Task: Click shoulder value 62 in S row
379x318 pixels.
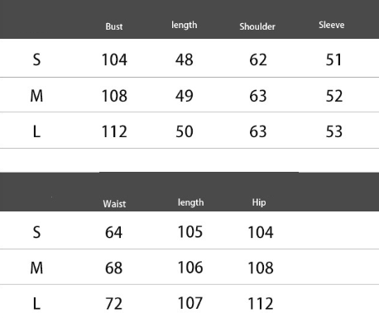Action: (x=258, y=59)
